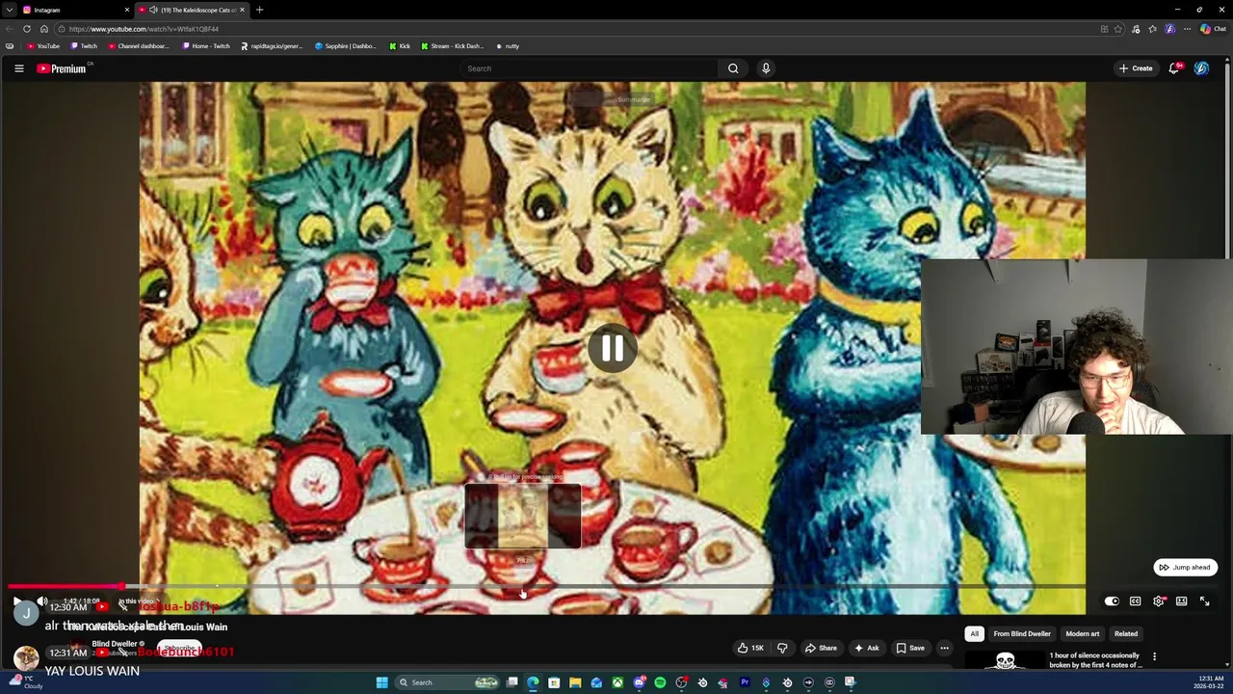The width and height of the screenshot is (1233, 694).
Task: Go to YouTube Premium home logo
Action: pos(62,68)
